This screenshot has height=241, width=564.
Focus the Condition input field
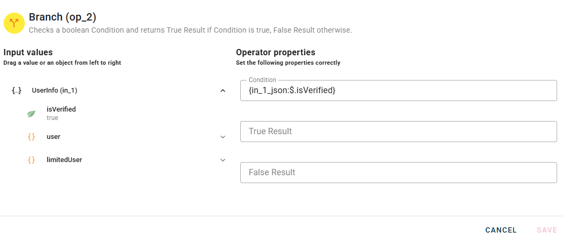click(x=398, y=91)
